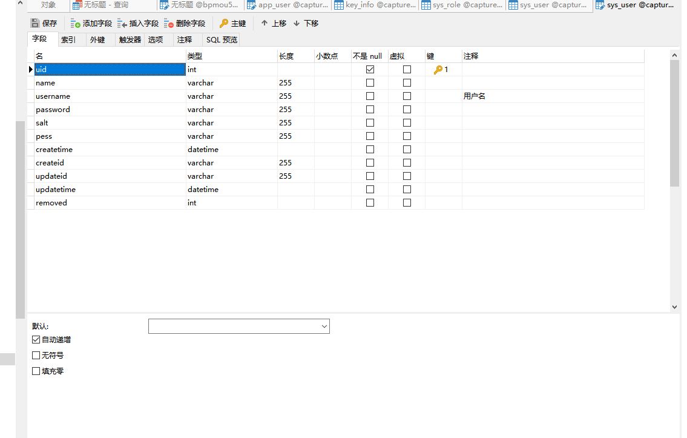This screenshot has width=687, height=438.
Task: Select the updatetime field name cell
Action: [x=110, y=190]
